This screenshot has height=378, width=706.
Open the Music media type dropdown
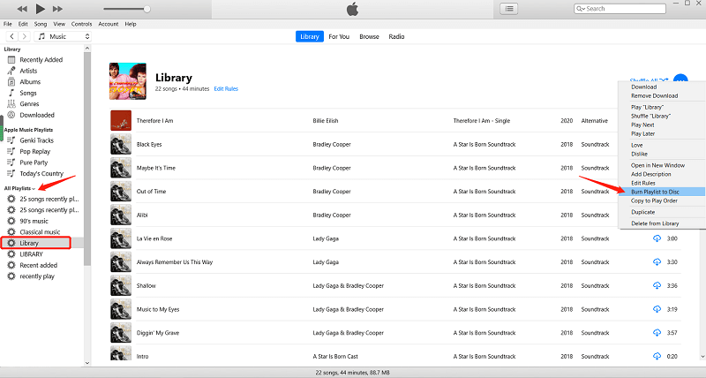(63, 36)
